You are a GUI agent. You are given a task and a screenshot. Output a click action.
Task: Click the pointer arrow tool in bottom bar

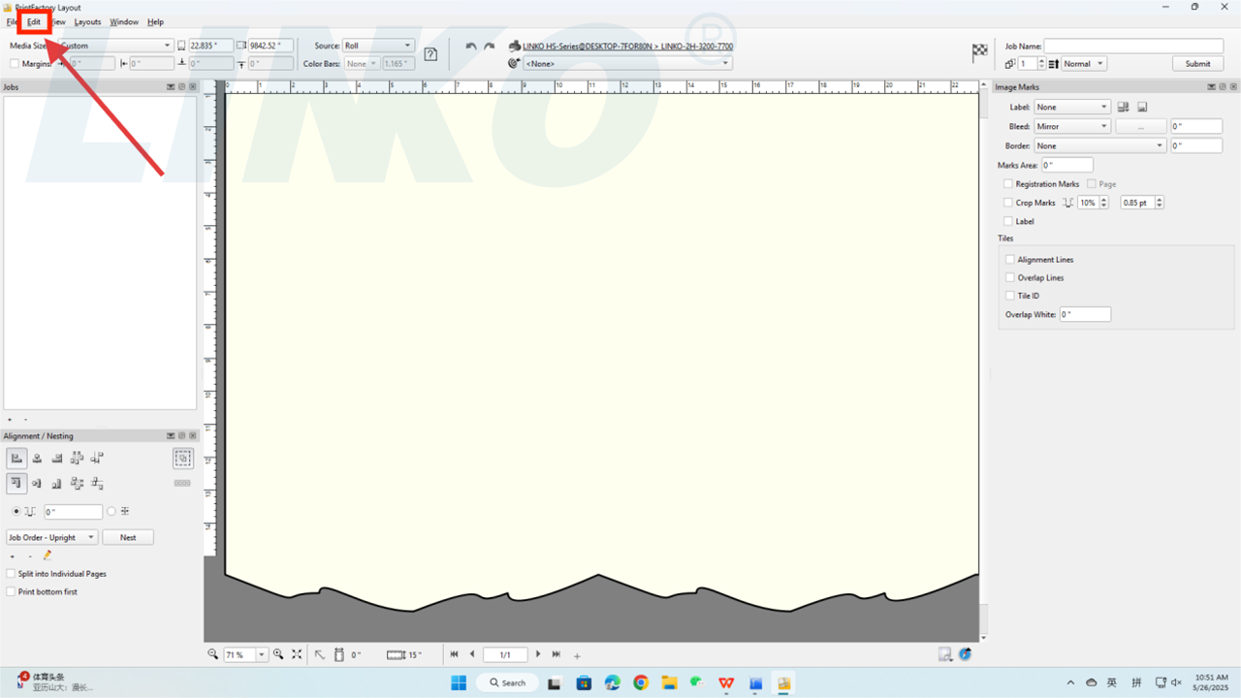pos(320,654)
